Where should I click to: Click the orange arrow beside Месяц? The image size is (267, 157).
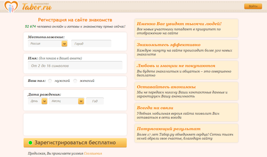coord(81,101)
